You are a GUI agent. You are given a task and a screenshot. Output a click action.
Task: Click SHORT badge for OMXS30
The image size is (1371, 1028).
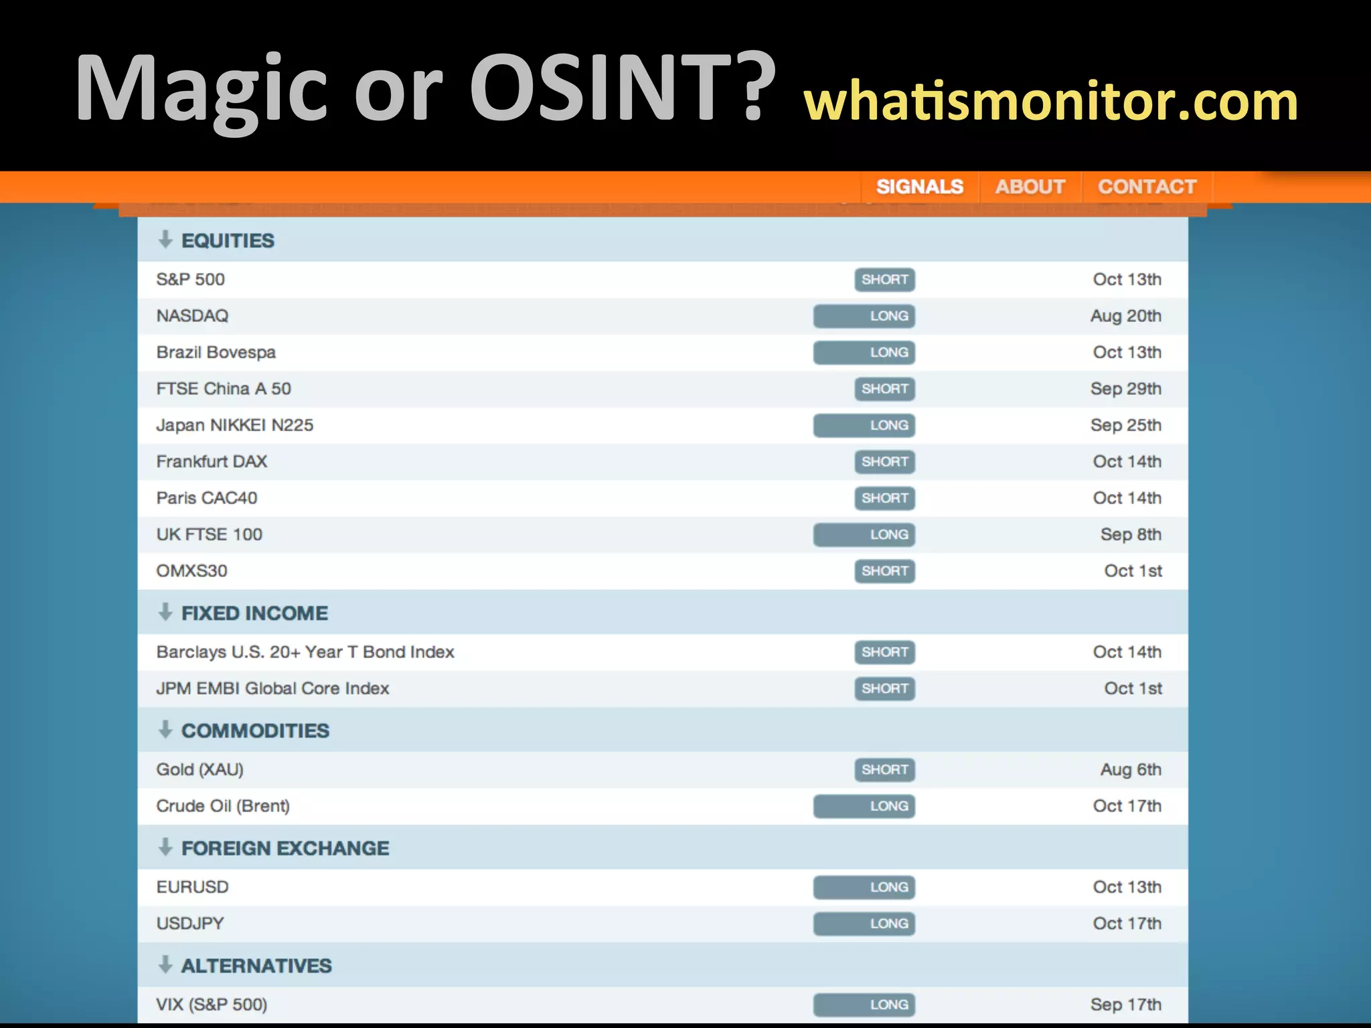click(885, 572)
